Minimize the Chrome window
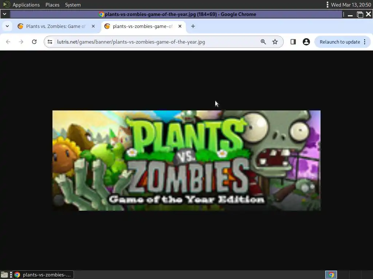This screenshot has height=279, width=373. (x=350, y=15)
